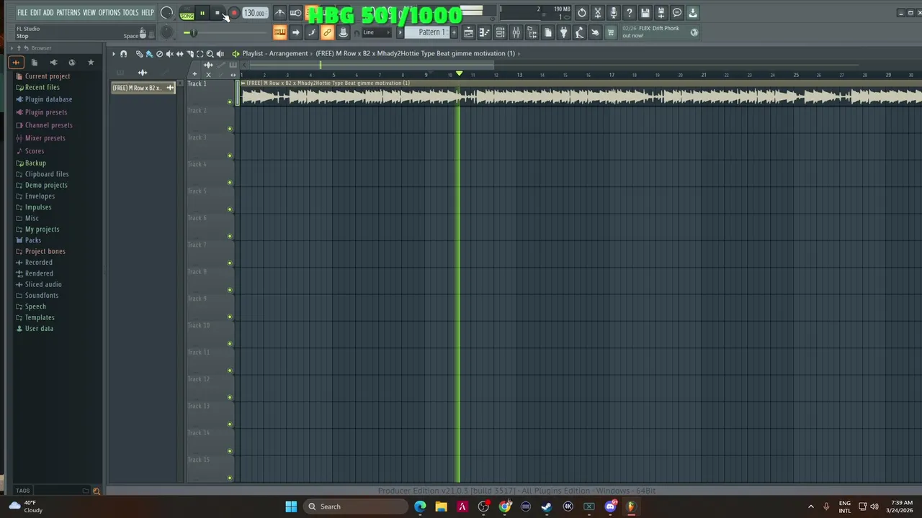Expand the Plugin database folder

(x=43, y=99)
